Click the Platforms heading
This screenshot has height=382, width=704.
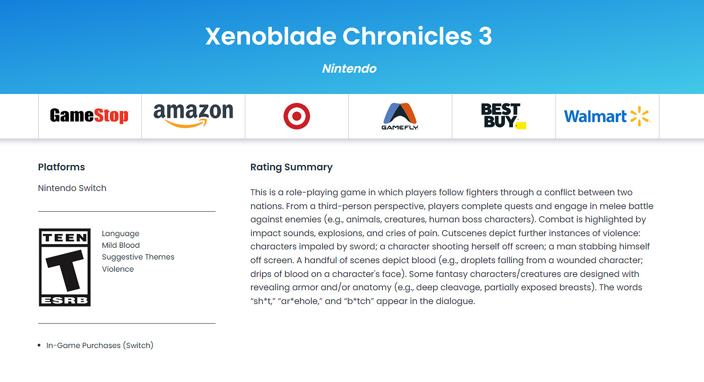click(x=62, y=167)
